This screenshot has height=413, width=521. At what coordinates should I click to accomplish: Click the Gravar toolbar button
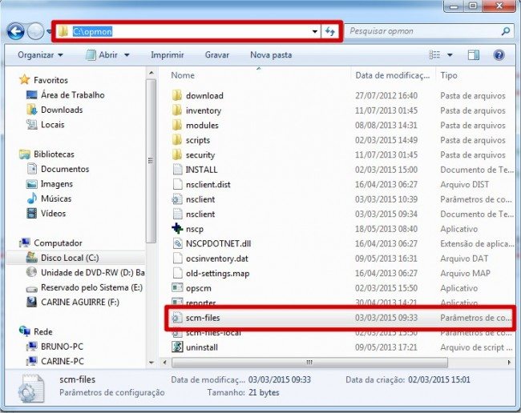tap(217, 55)
